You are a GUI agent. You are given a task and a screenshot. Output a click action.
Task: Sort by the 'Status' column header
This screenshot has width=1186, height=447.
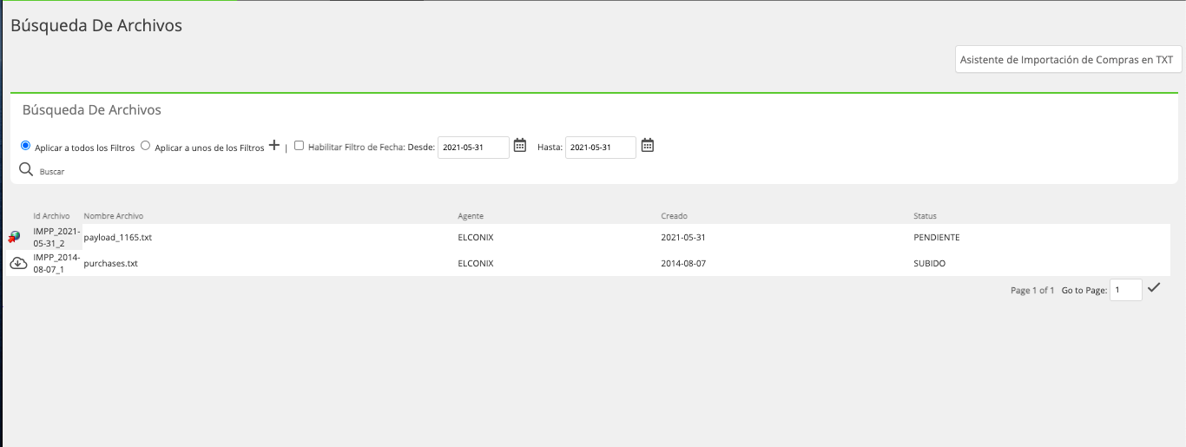point(925,215)
